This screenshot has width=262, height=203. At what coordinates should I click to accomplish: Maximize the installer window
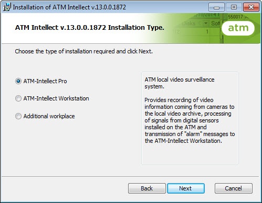[x=234, y=7]
